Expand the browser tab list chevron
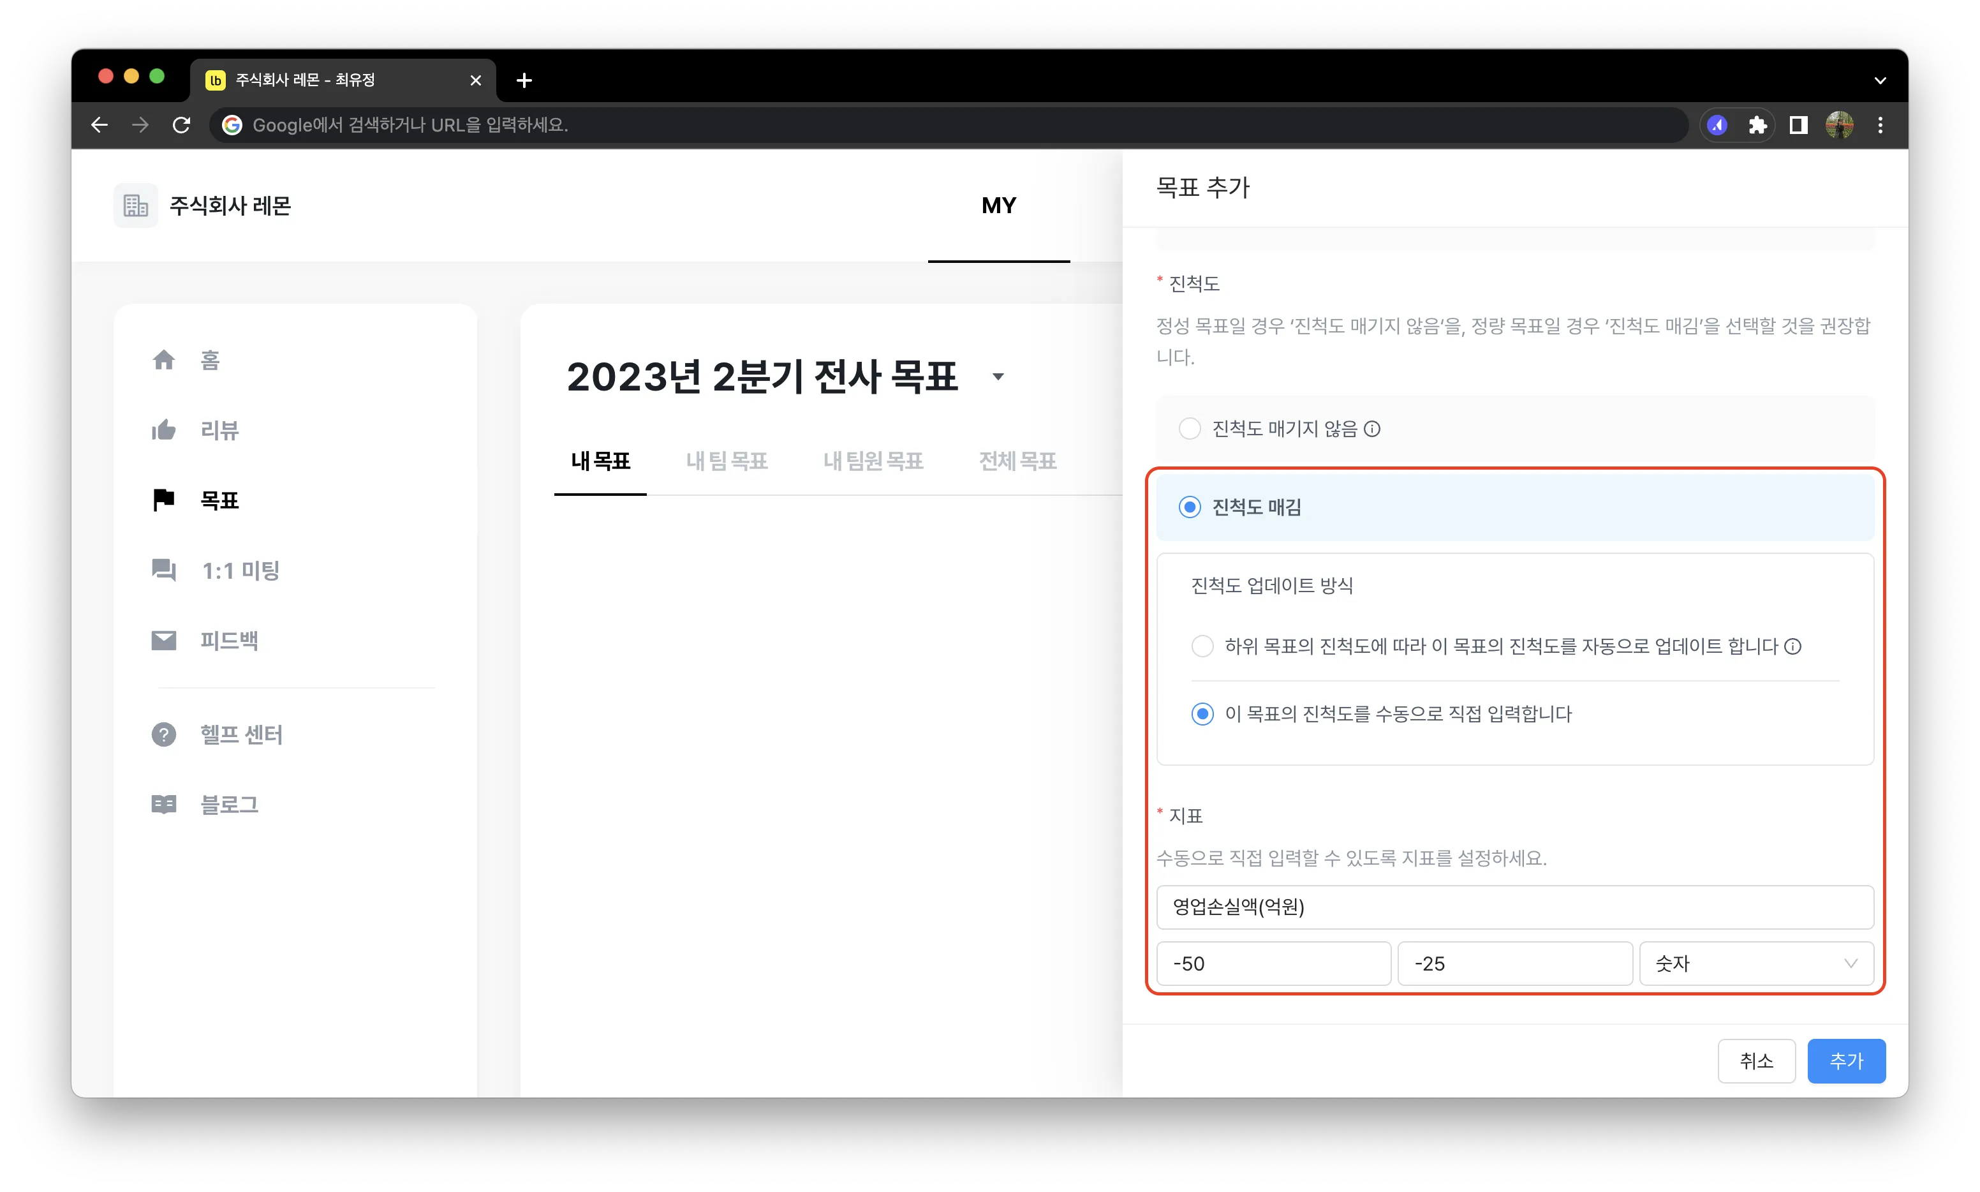This screenshot has height=1192, width=1980. (1880, 80)
